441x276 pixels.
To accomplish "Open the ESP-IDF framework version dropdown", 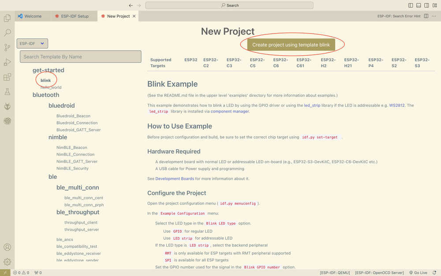I will click(32, 43).
